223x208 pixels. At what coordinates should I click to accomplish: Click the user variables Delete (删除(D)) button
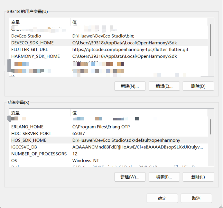pos(198,86)
